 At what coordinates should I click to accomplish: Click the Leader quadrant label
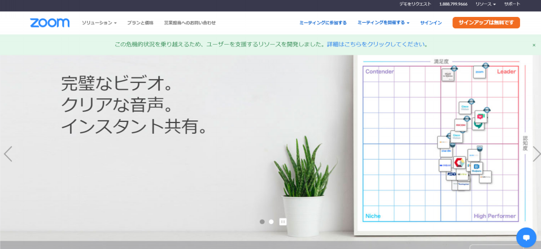click(x=506, y=71)
